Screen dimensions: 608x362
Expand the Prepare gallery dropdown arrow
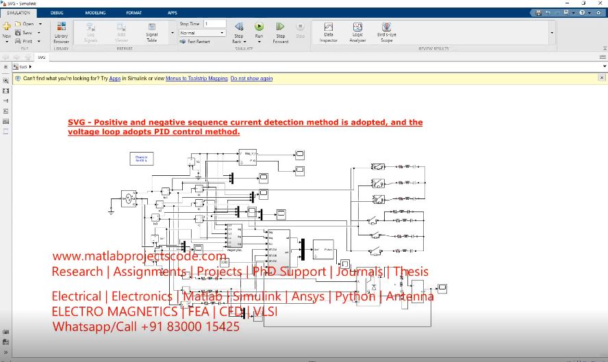coord(173,33)
